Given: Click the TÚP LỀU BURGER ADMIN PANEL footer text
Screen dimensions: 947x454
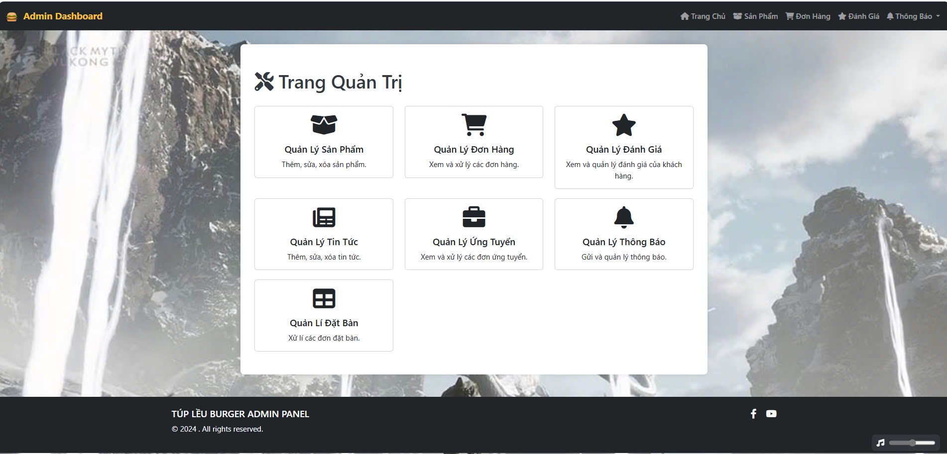Looking at the screenshot, I should point(240,414).
